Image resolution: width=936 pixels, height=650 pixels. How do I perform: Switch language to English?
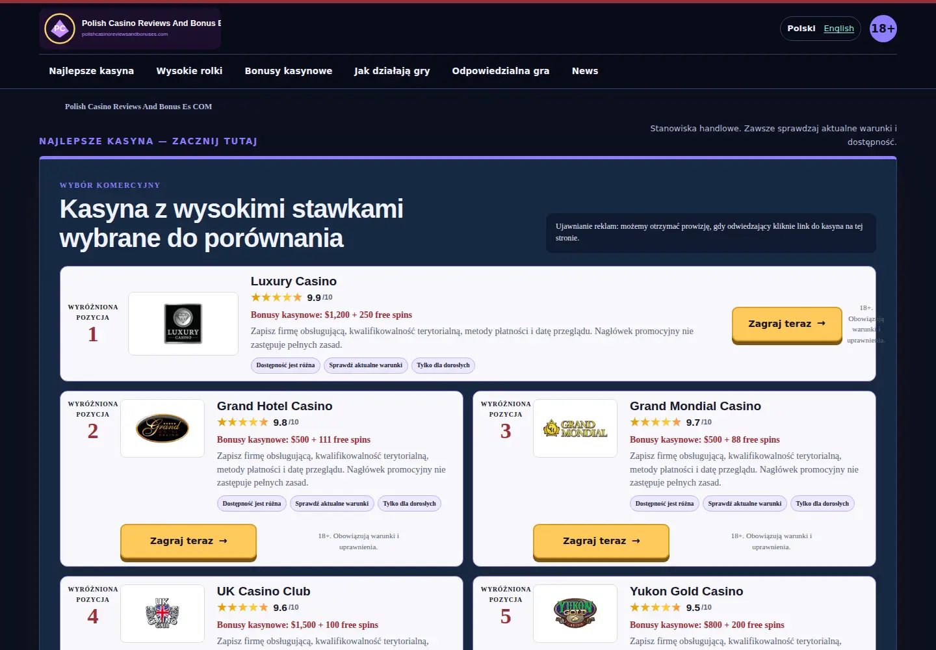838,29
